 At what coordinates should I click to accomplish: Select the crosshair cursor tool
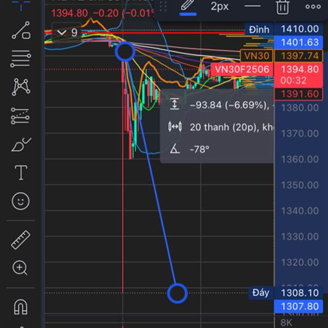(21, 4)
